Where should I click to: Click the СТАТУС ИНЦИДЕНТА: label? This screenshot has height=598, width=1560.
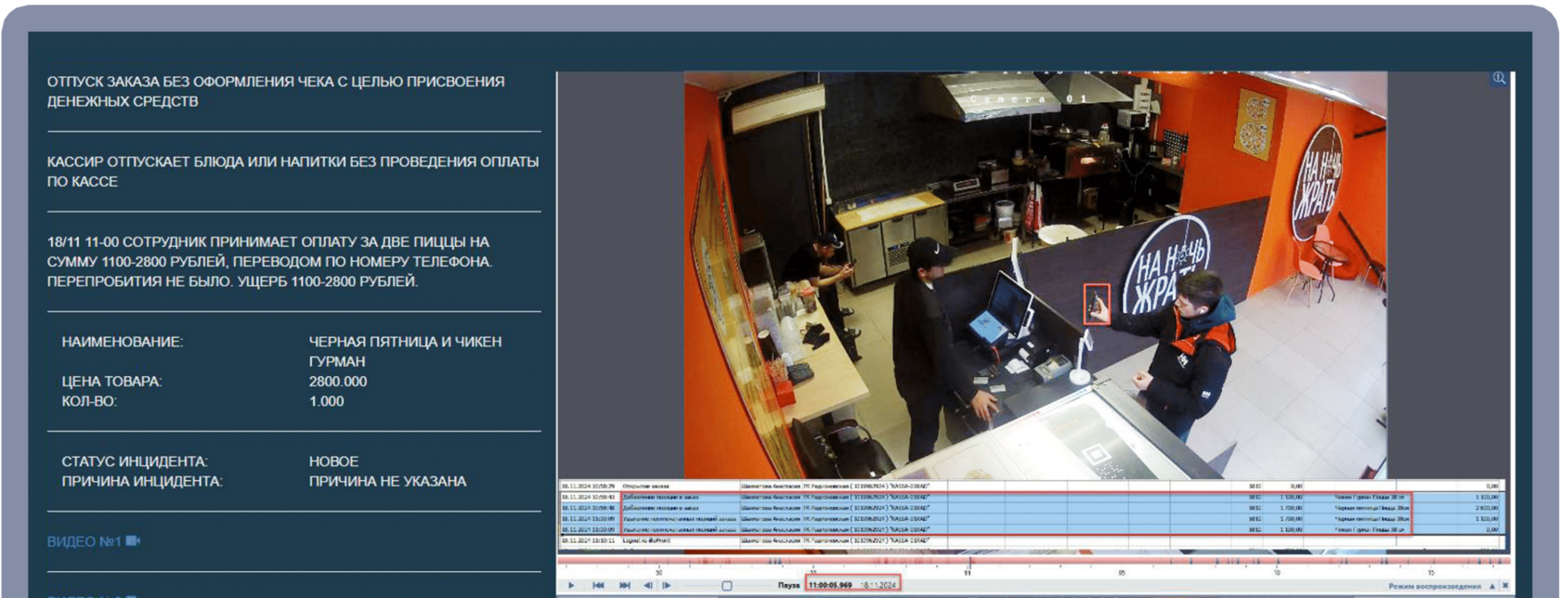[x=135, y=461]
